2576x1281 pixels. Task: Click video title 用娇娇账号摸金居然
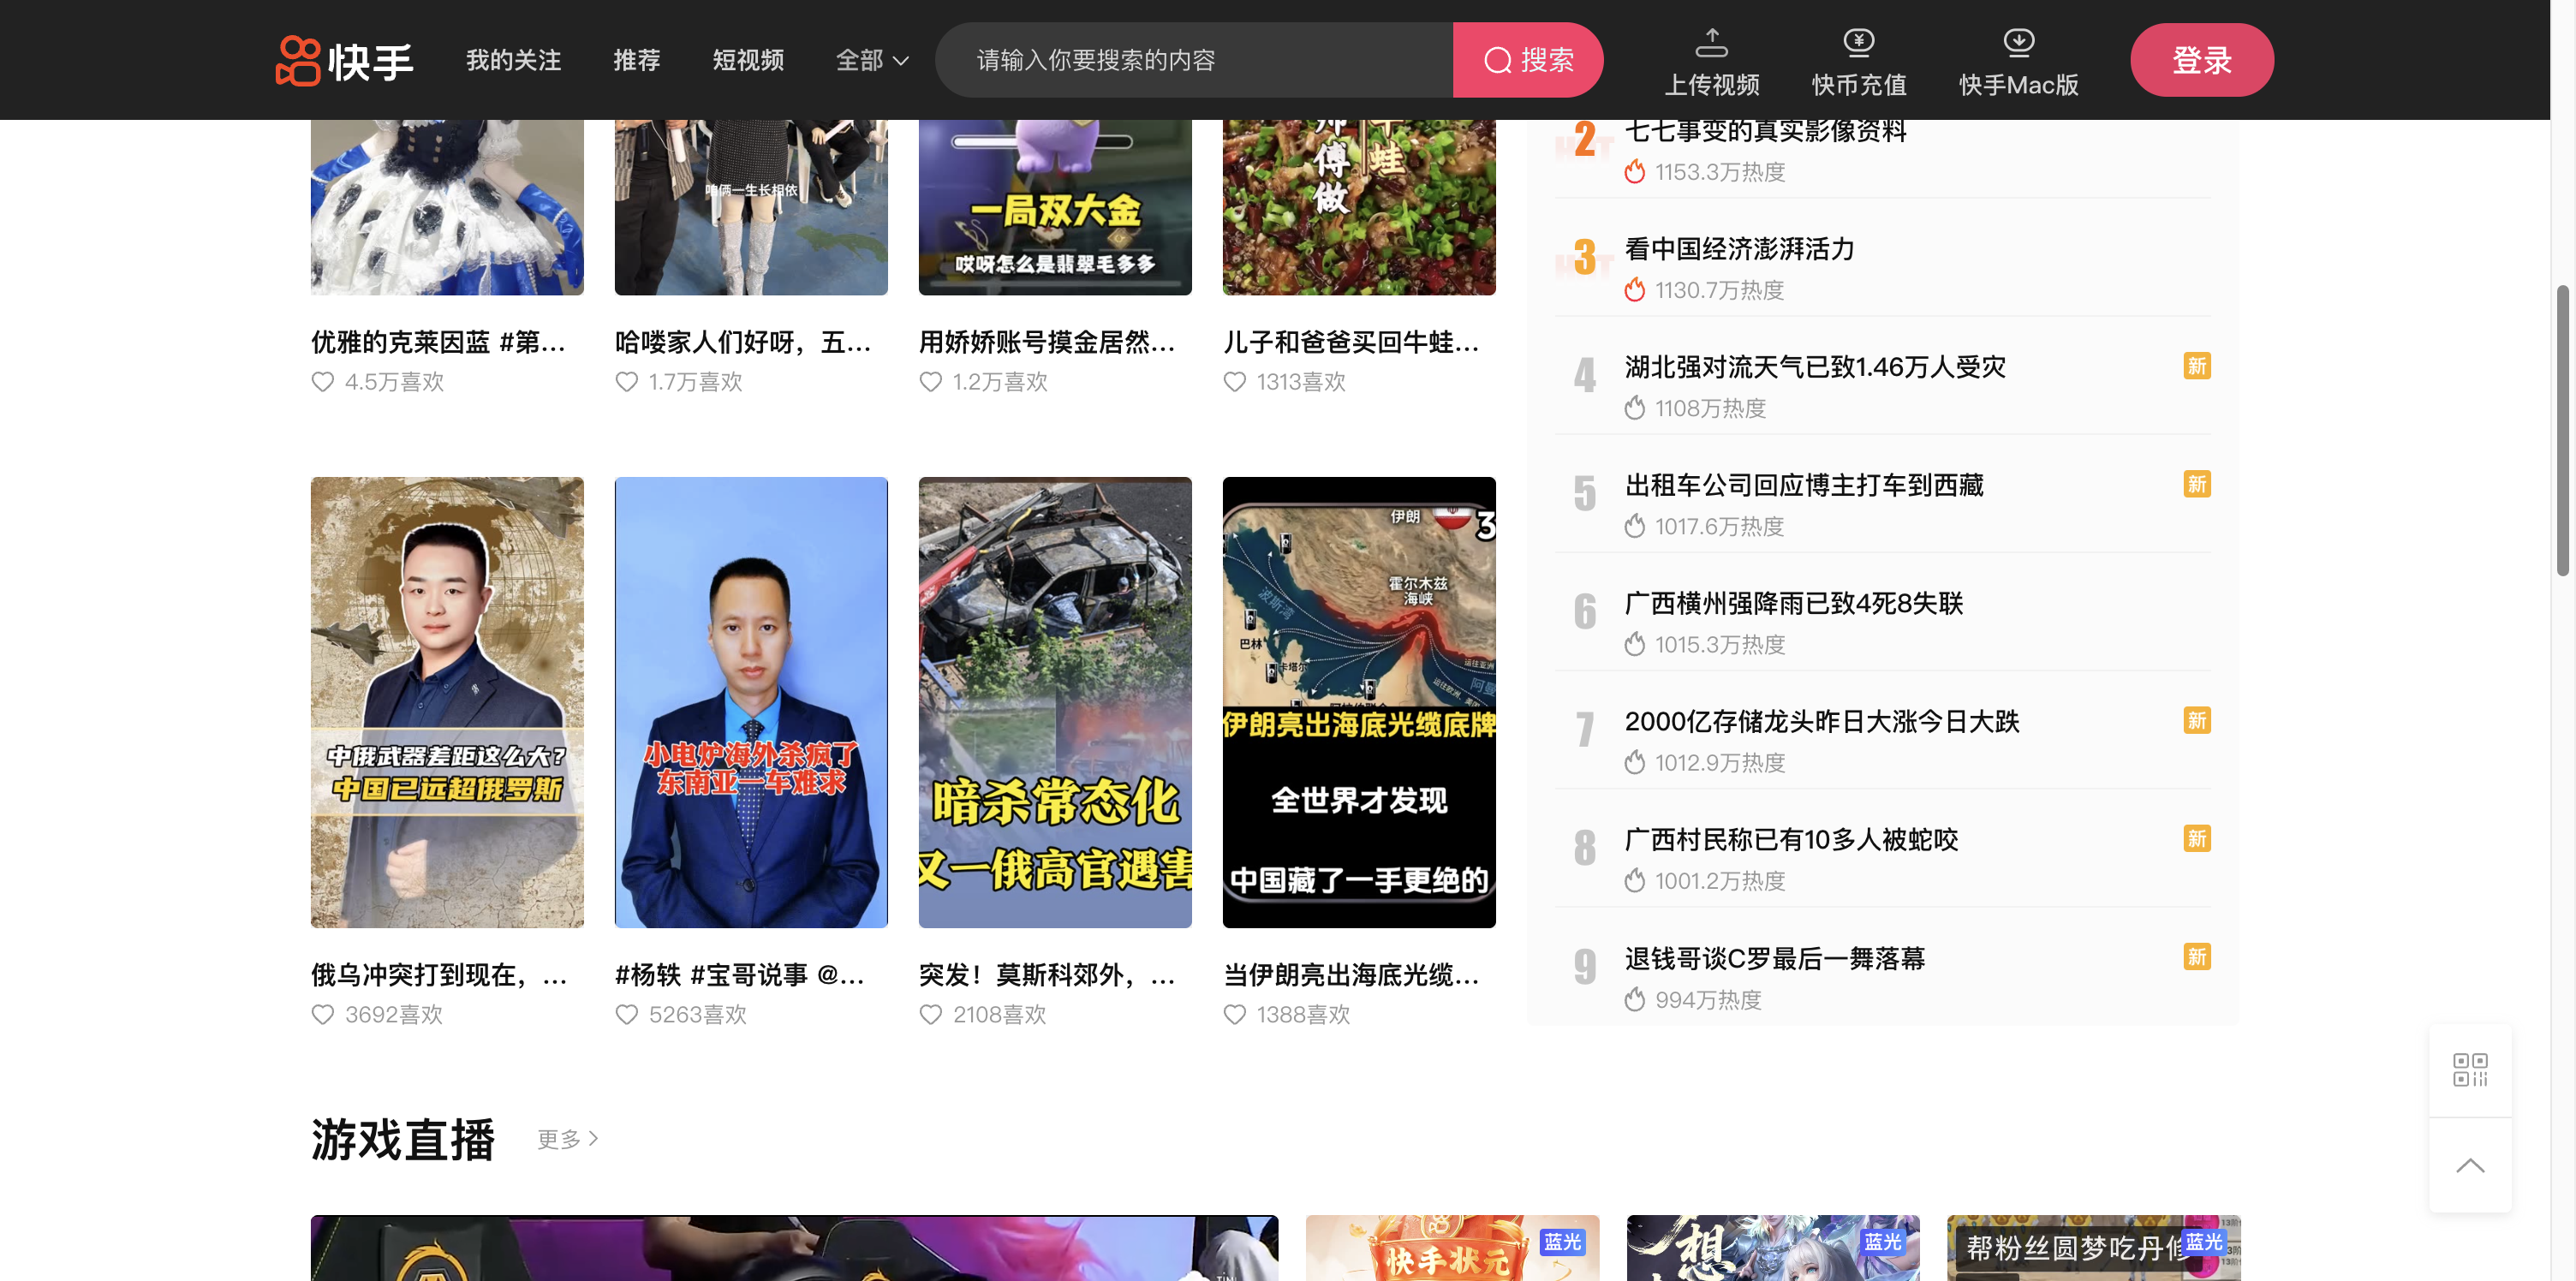coord(1047,342)
